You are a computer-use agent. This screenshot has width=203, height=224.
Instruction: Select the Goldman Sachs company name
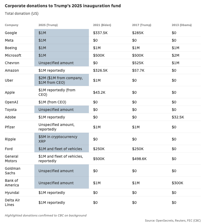point(13,171)
